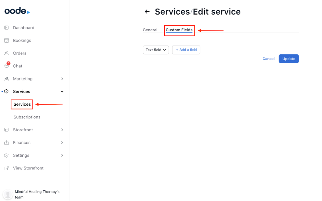Click the View Storefront external-link icon
The image size is (322, 201).
[6, 168]
